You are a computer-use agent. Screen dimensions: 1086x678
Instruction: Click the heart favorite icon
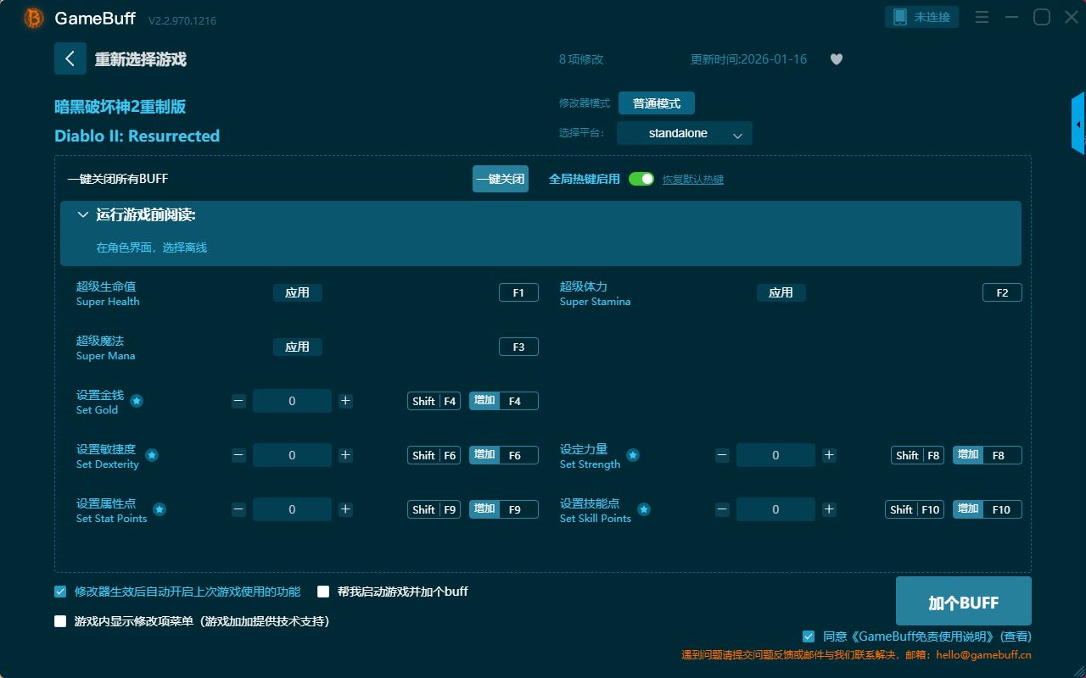(836, 59)
